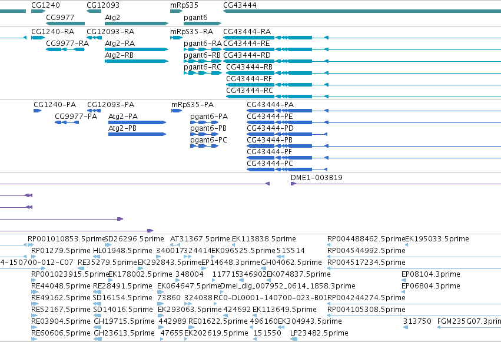This screenshot has height=342, width=501.
Task: Select transcript CG9977-RA
Action: [x=65, y=49]
